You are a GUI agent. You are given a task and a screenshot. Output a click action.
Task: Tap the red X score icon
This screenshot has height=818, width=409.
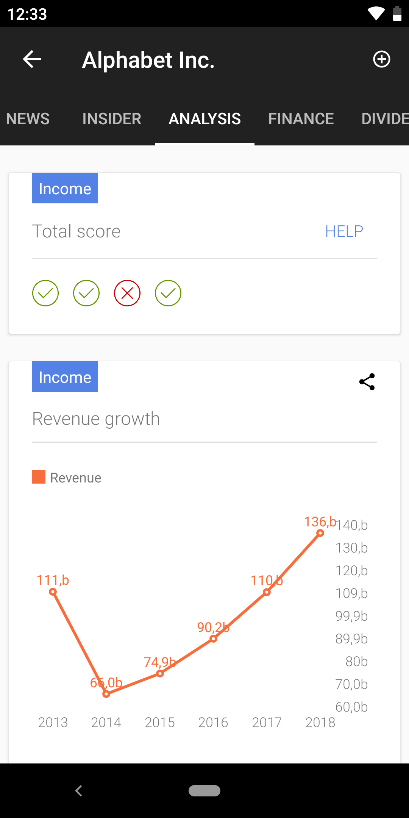127,293
